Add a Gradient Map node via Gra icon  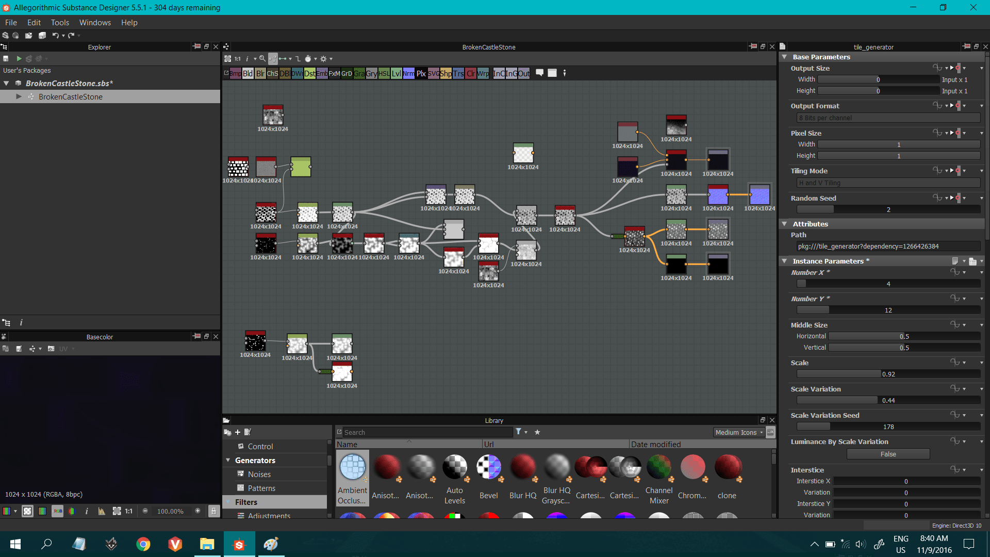tap(359, 74)
